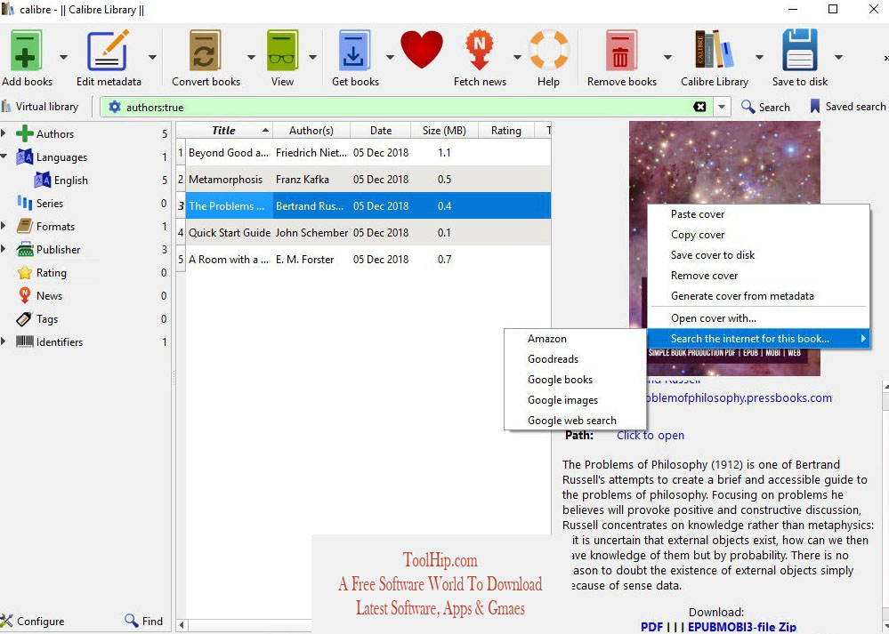Open the search history dropdown arrow
The image size is (889, 634).
pyautogui.click(x=722, y=107)
